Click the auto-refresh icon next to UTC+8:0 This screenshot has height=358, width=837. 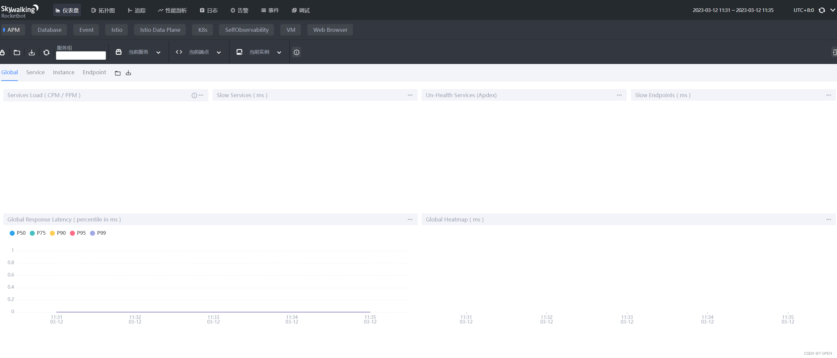pyautogui.click(x=822, y=10)
